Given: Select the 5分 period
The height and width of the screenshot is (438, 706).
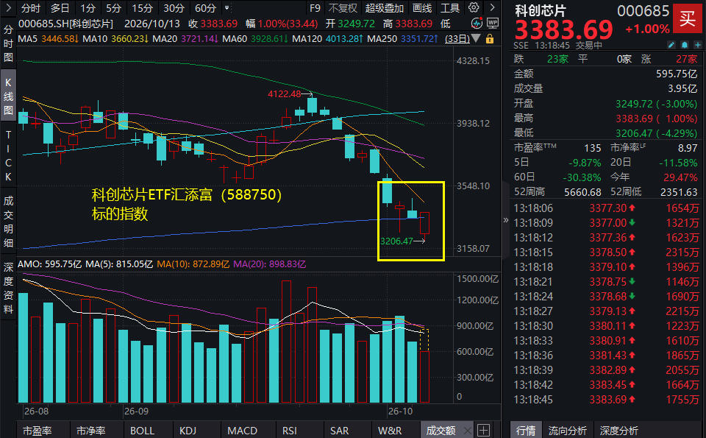Looking at the screenshot, I should pos(113,8).
